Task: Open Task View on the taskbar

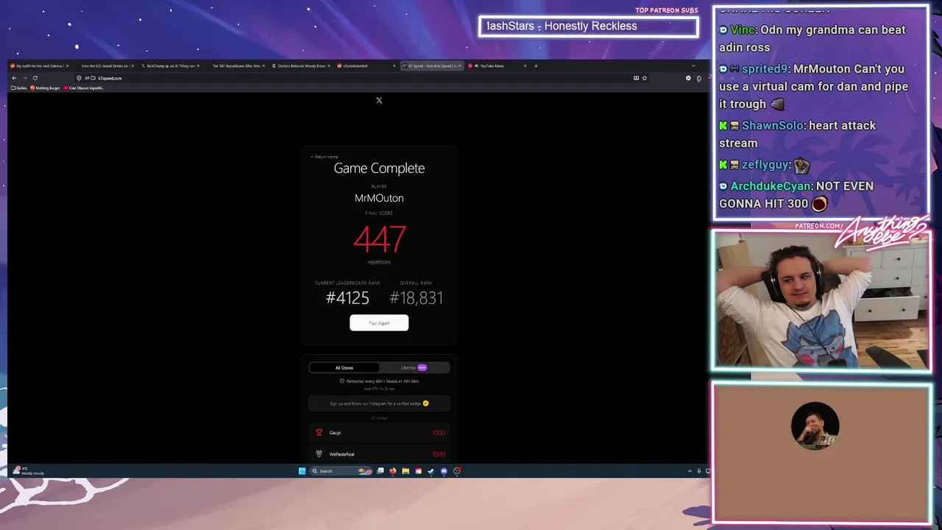Action: coord(380,471)
